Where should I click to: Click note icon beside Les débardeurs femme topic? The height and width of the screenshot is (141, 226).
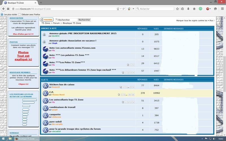pos(45,71)
